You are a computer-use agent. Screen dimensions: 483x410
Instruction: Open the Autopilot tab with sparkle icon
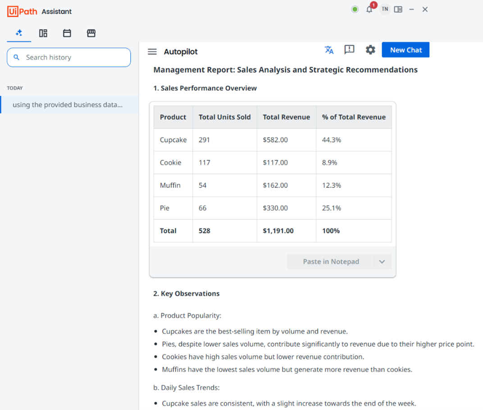pos(19,33)
